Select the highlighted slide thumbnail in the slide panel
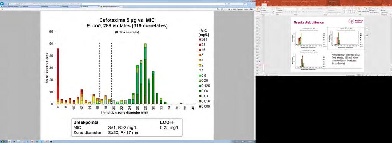The image size is (392, 143). [260, 65]
